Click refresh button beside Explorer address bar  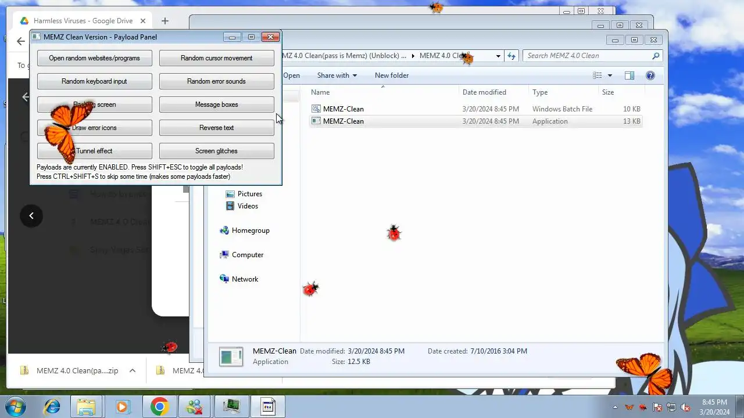pos(512,56)
